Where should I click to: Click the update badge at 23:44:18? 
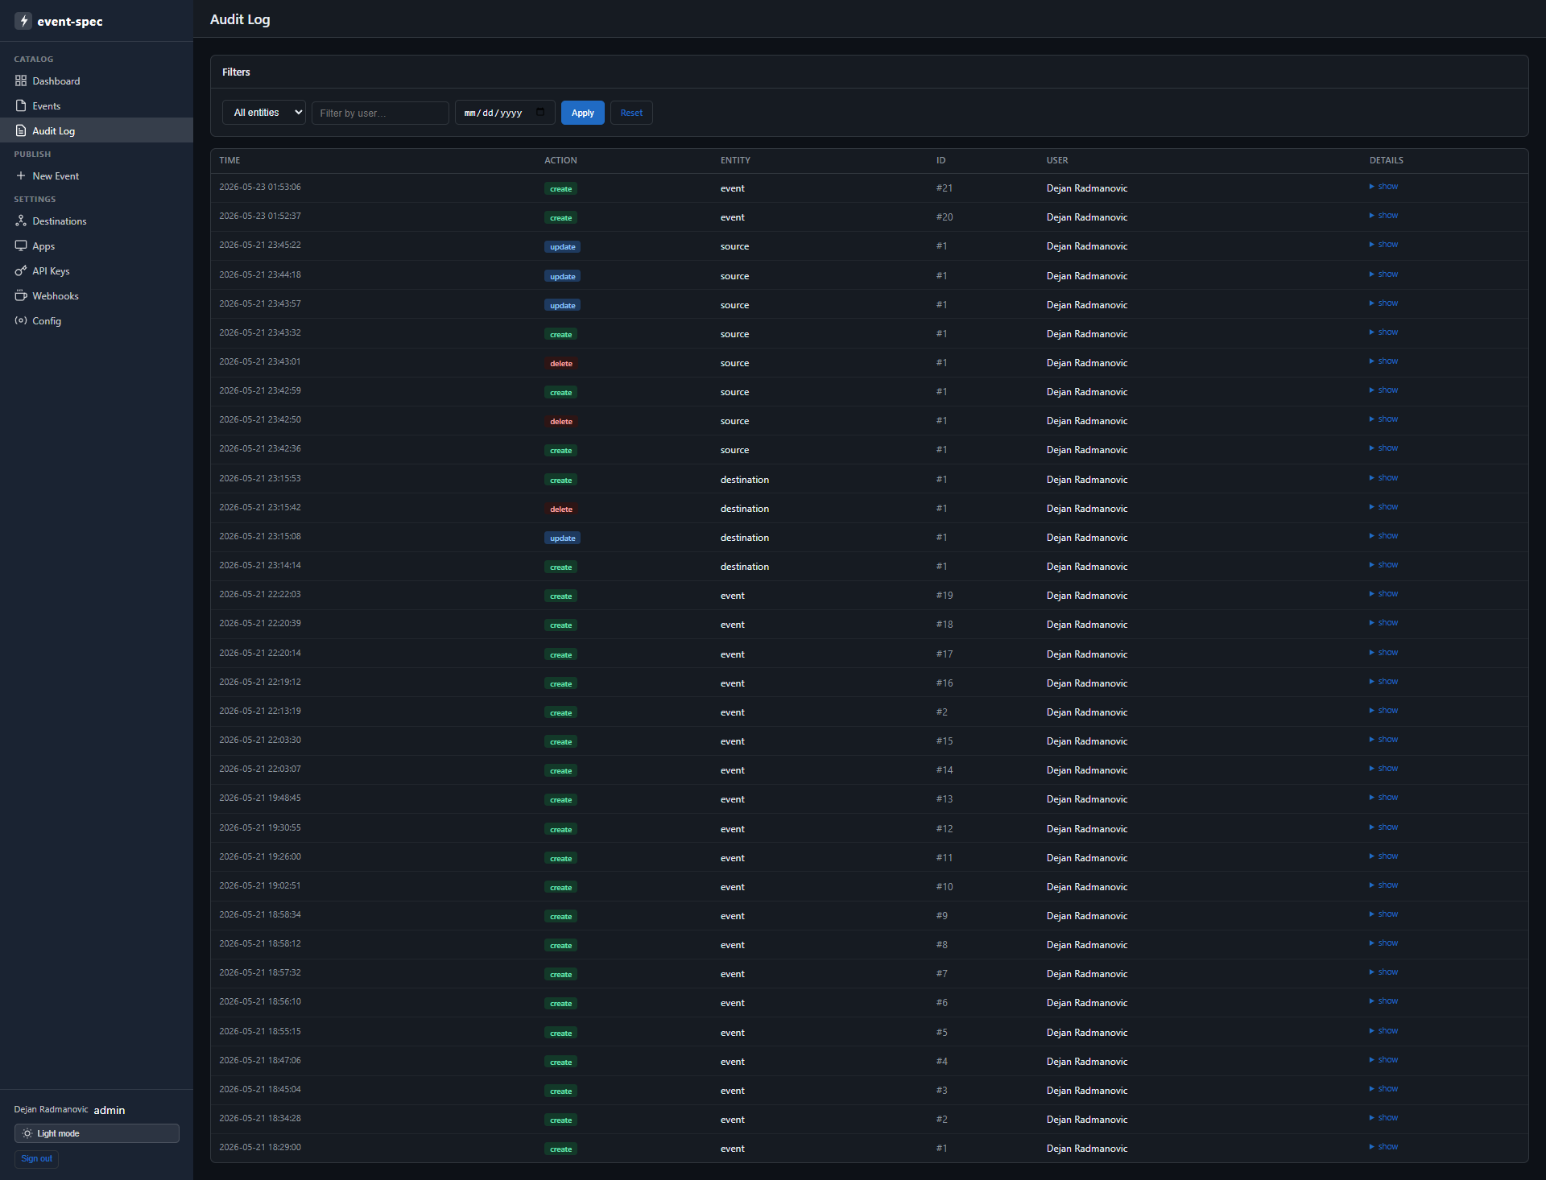click(562, 276)
